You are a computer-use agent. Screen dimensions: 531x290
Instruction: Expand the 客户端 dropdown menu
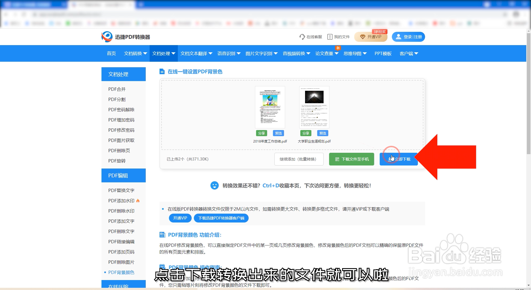(x=416, y=53)
